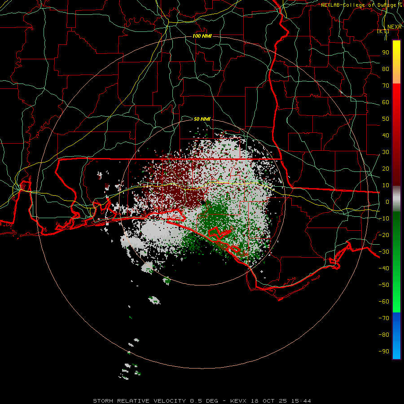The image size is (404, 404).
Task: Click the -20 scale value
Action: (384, 235)
